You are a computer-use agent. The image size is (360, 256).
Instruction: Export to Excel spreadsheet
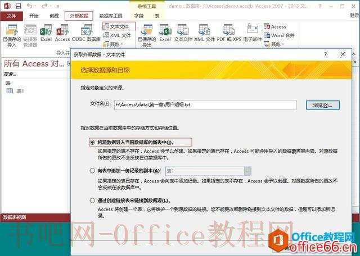[x=165, y=33]
